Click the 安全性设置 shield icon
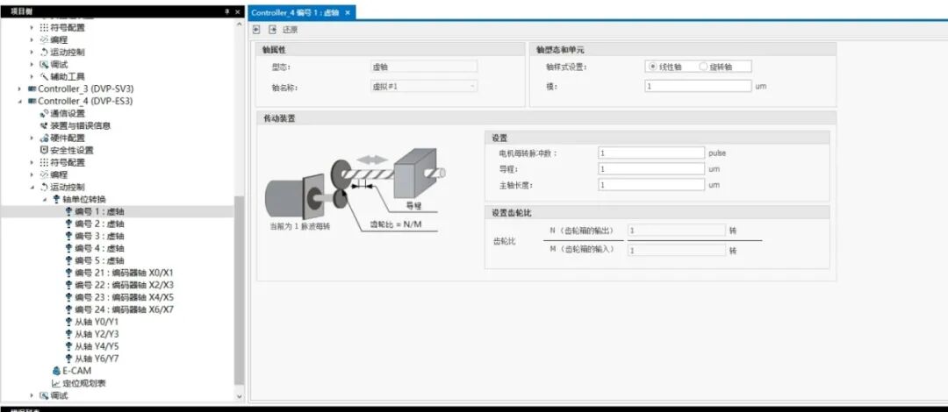948x412 pixels. (44, 150)
